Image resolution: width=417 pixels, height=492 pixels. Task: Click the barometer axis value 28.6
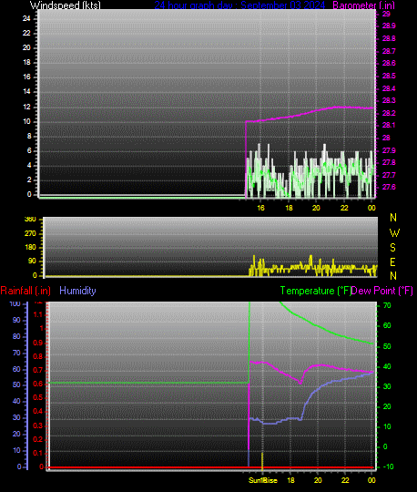(x=389, y=64)
